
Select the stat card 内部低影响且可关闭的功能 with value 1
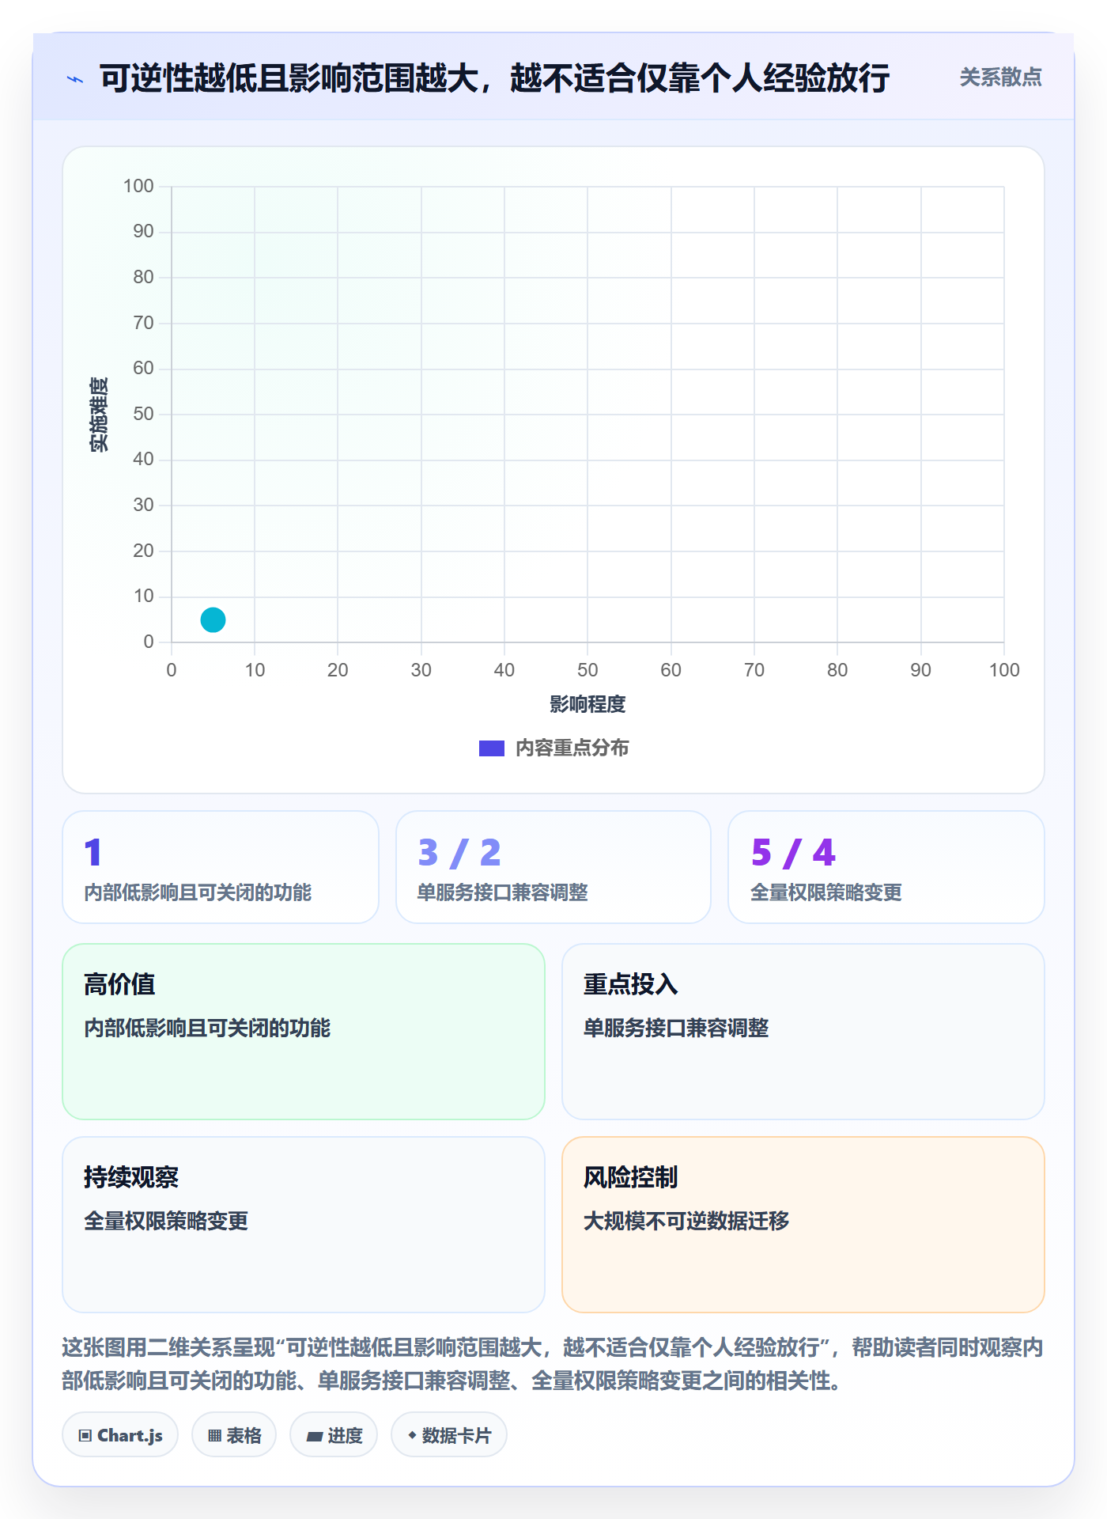(221, 866)
